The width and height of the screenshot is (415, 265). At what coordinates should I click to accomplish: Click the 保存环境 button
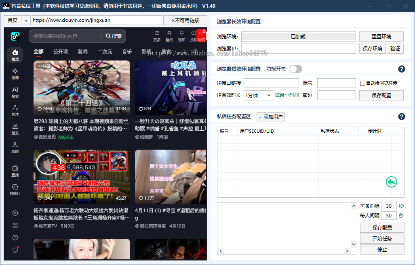coord(373,49)
